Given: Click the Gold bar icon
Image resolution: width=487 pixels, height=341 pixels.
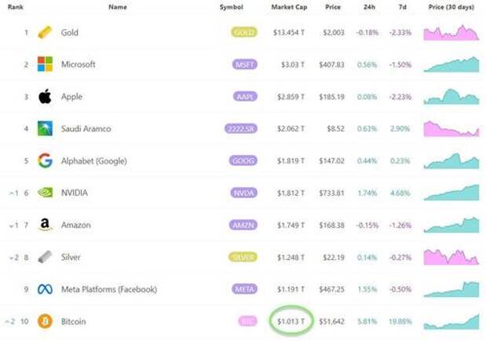Looking at the screenshot, I should coord(46,33).
